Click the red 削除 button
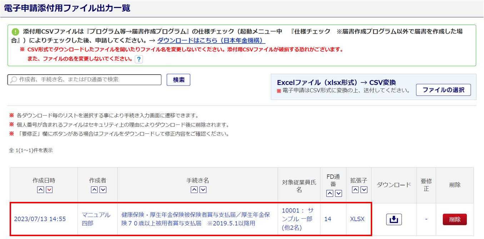484x239 pixels. (455, 219)
